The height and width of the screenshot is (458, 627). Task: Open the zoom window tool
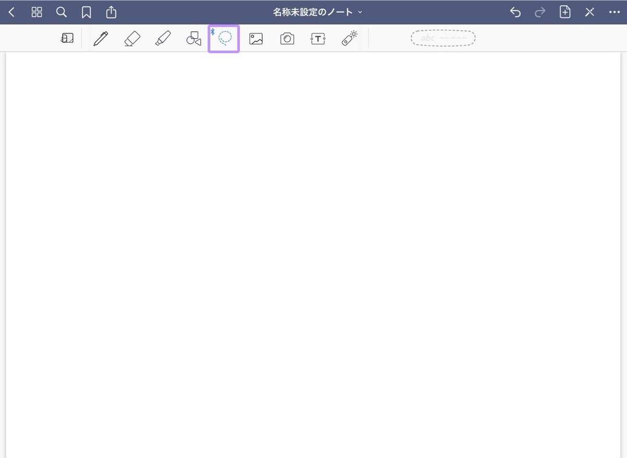click(x=67, y=38)
